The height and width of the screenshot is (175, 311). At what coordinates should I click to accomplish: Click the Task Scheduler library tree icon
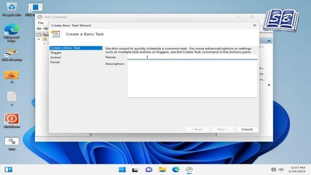pos(45,39)
